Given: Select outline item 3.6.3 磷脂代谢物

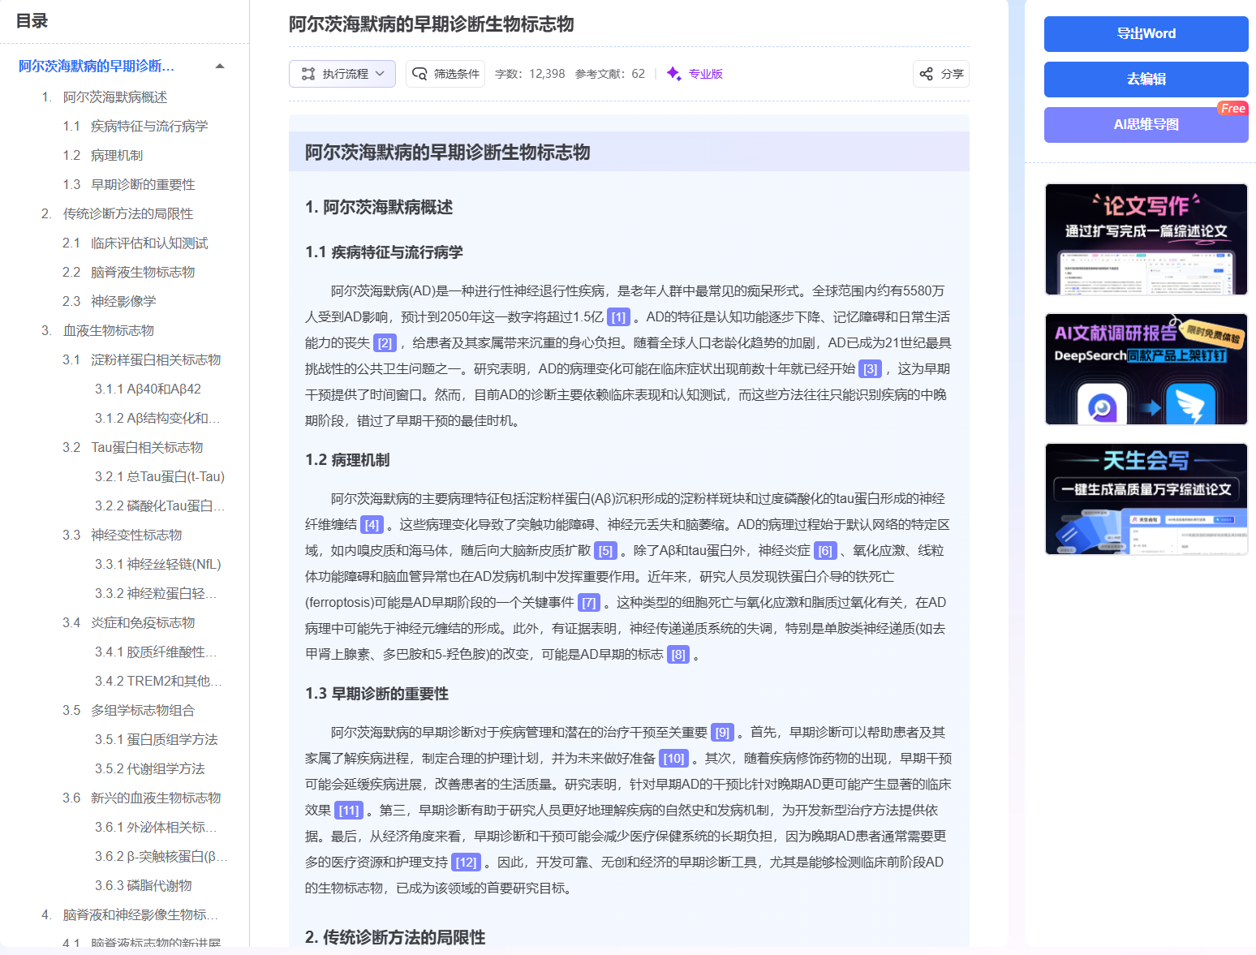Looking at the screenshot, I should pos(143,886).
